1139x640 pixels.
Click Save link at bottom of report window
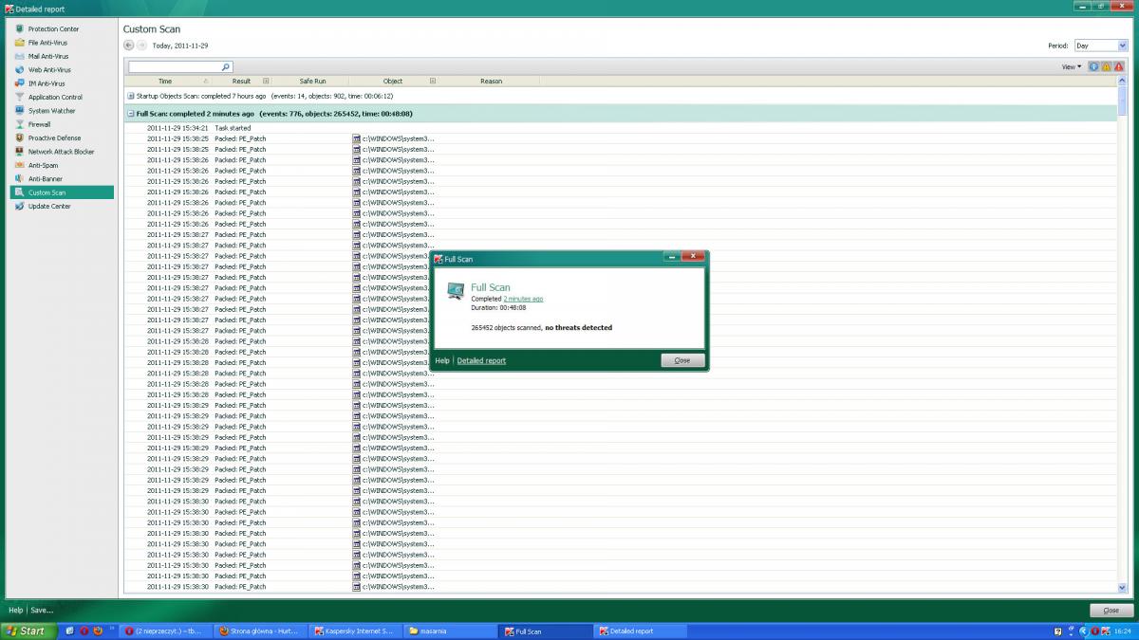42,610
